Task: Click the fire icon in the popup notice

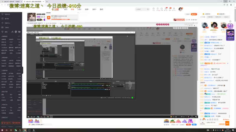Action: [49, 18]
